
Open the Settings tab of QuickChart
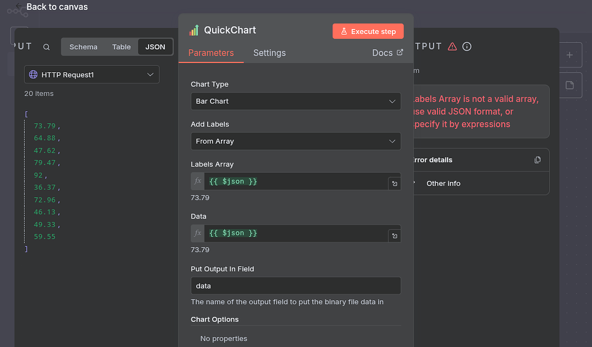[269, 53]
